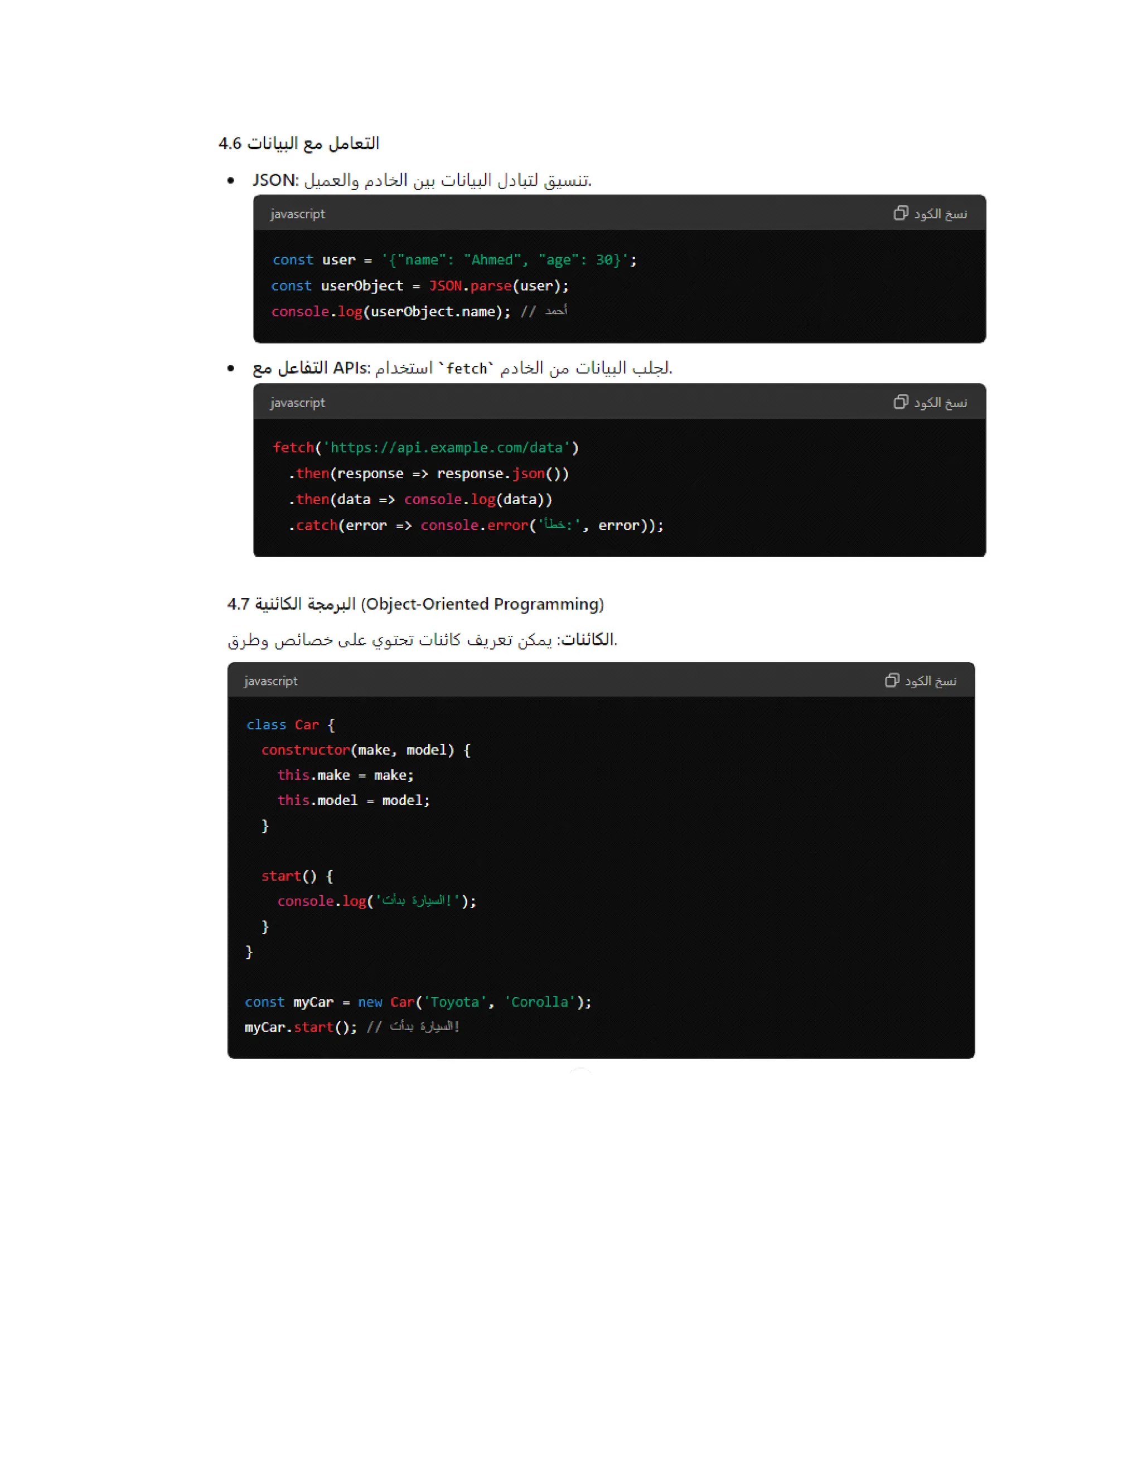Click 'نسخ الكود' text on class Car block
The height and width of the screenshot is (1478, 1142).
coord(931,681)
